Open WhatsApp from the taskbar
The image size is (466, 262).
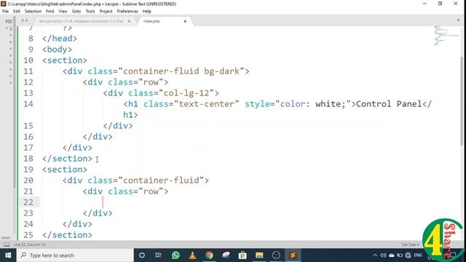point(175,255)
